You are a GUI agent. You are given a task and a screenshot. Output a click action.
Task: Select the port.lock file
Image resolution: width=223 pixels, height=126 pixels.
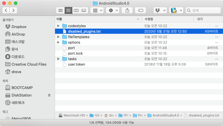click(x=139, y=53)
